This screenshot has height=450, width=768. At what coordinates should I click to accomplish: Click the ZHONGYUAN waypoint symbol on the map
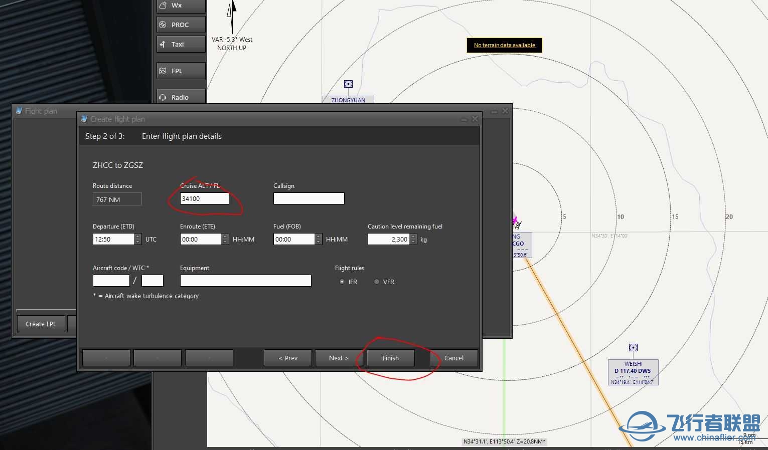point(348,84)
